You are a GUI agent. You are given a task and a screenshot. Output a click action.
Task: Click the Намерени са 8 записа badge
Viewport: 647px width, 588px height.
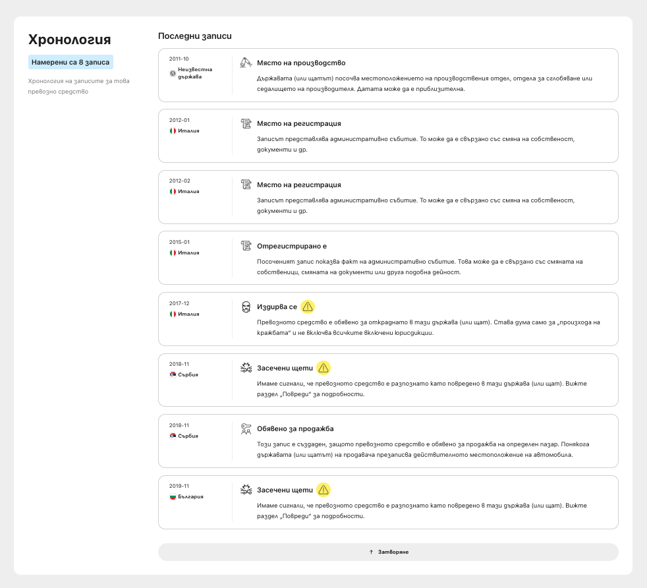(x=70, y=63)
